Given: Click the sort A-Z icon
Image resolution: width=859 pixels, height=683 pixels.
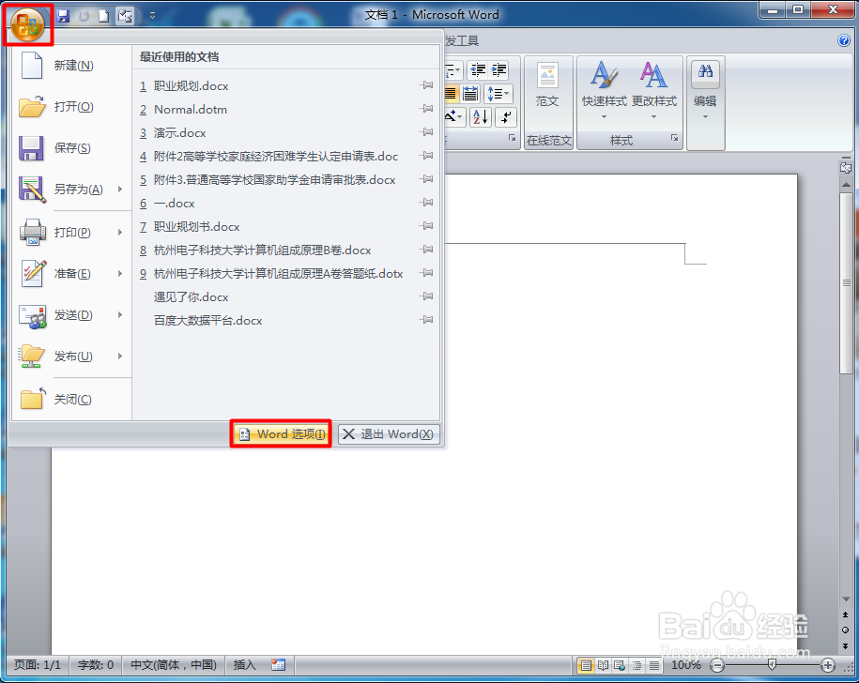Looking at the screenshot, I should pyautogui.click(x=481, y=117).
